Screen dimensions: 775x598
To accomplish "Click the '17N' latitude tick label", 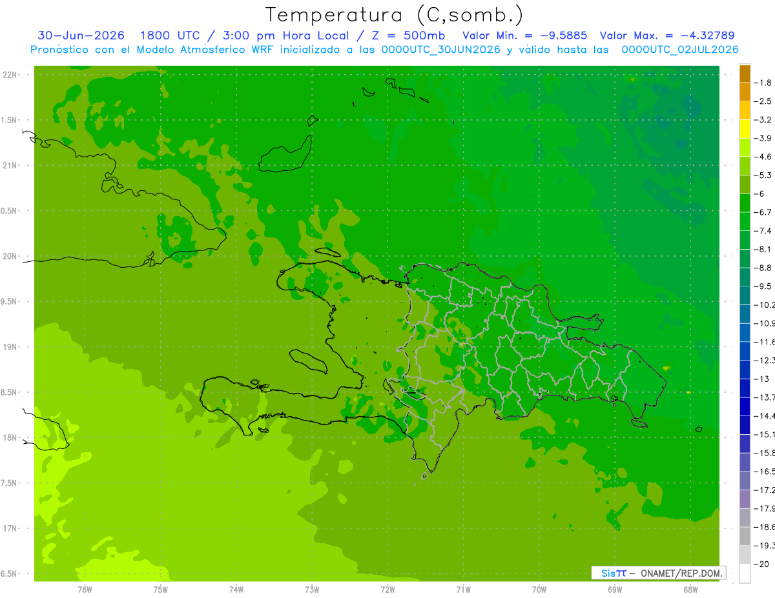I will coord(10,528).
